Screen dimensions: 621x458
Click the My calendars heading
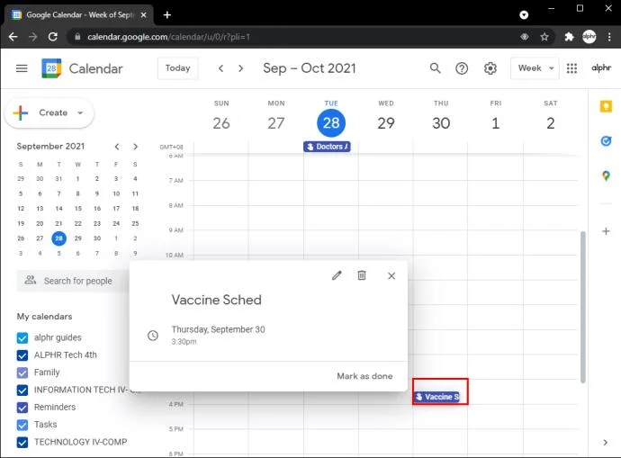[44, 317]
